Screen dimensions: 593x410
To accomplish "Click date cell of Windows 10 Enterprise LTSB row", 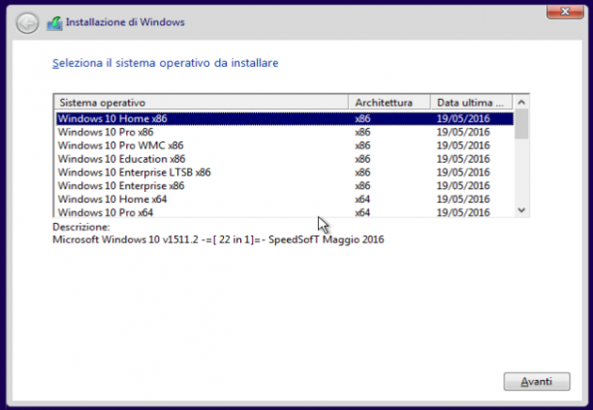I will click(x=463, y=173).
